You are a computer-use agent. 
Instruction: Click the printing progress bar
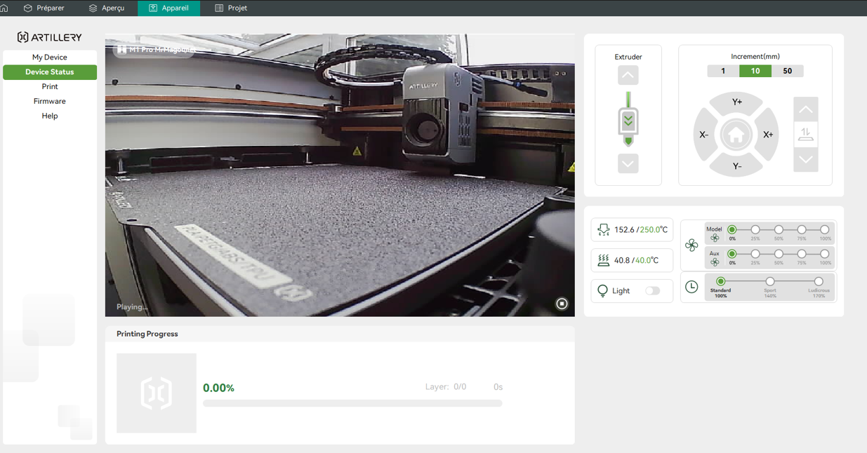[x=352, y=403]
